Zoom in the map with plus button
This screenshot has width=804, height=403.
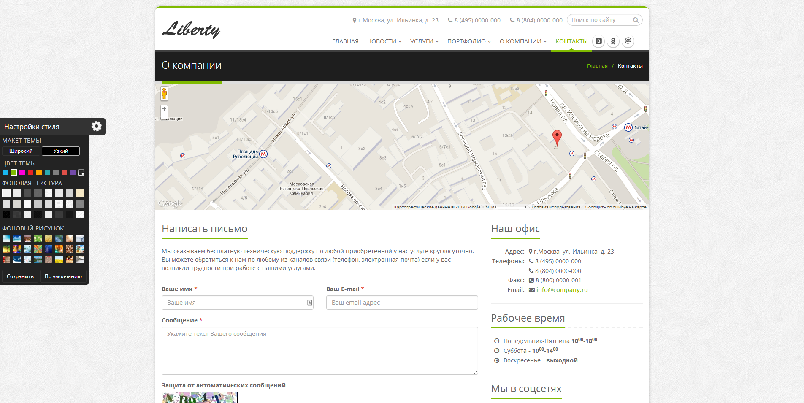[164, 109]
